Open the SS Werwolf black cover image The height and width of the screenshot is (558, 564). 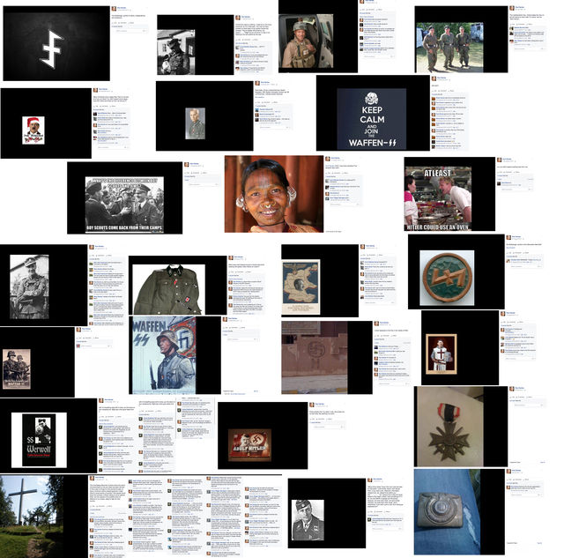click(x=39, y=440)
